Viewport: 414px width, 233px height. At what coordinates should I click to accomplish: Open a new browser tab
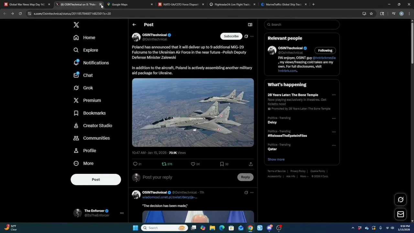pyautogui.click(x=313, y=5)
